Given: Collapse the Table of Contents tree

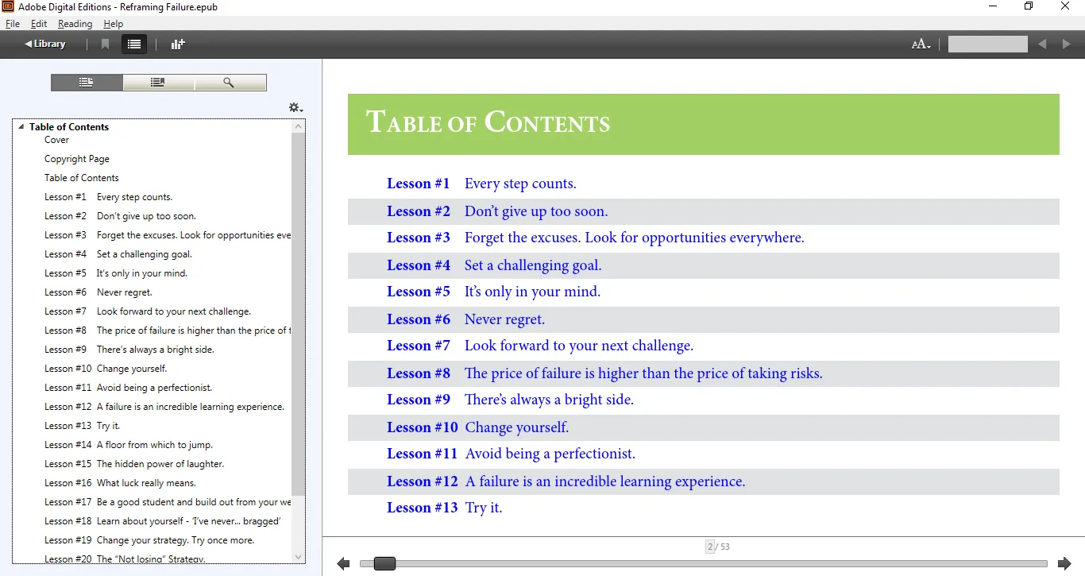Looking at the screenshot, I should pos(21,127).
